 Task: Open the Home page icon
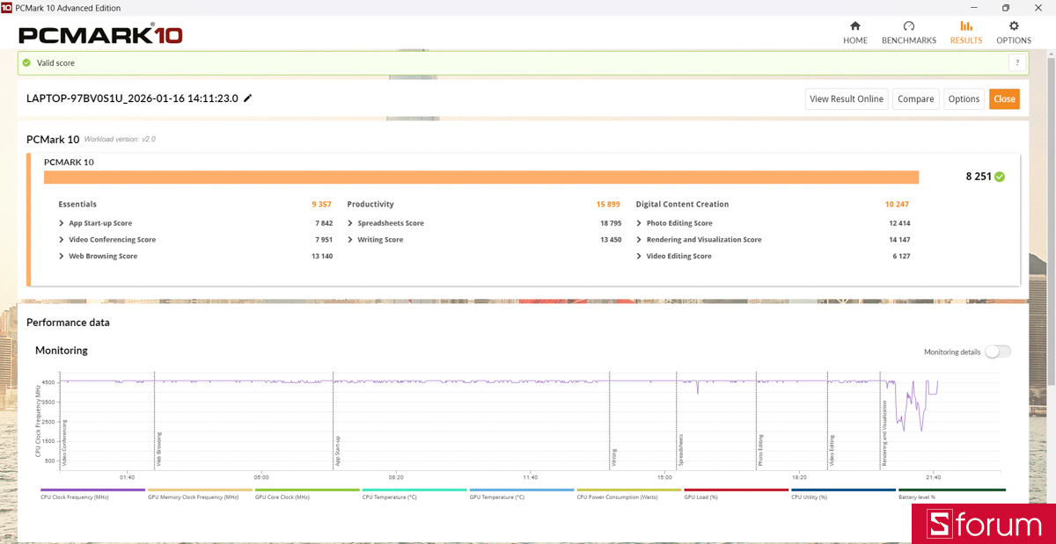[x=854, y=26]
